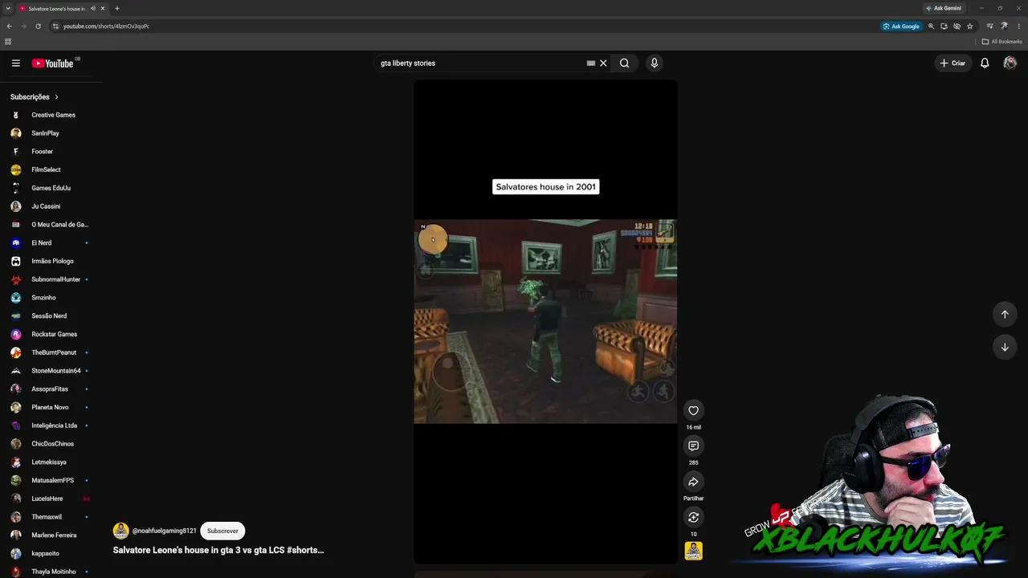Bookmark this page with star icon
Screen dimensions: 1028x578
(x=969, y=26)
